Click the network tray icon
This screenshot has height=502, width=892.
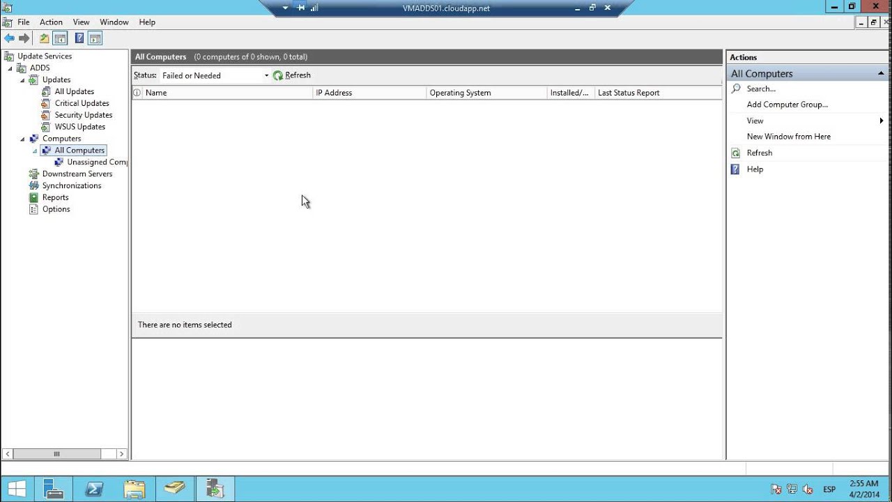(x=792, y=489)
